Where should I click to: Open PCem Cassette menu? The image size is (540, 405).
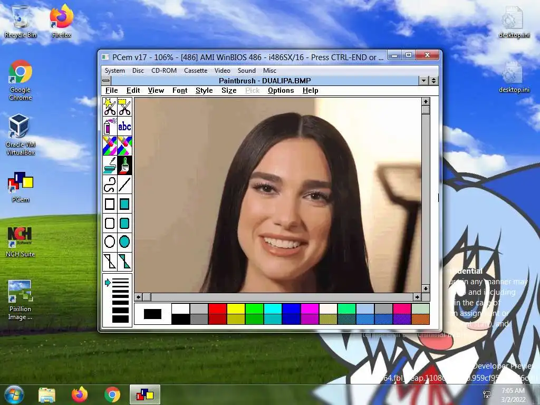196,71
